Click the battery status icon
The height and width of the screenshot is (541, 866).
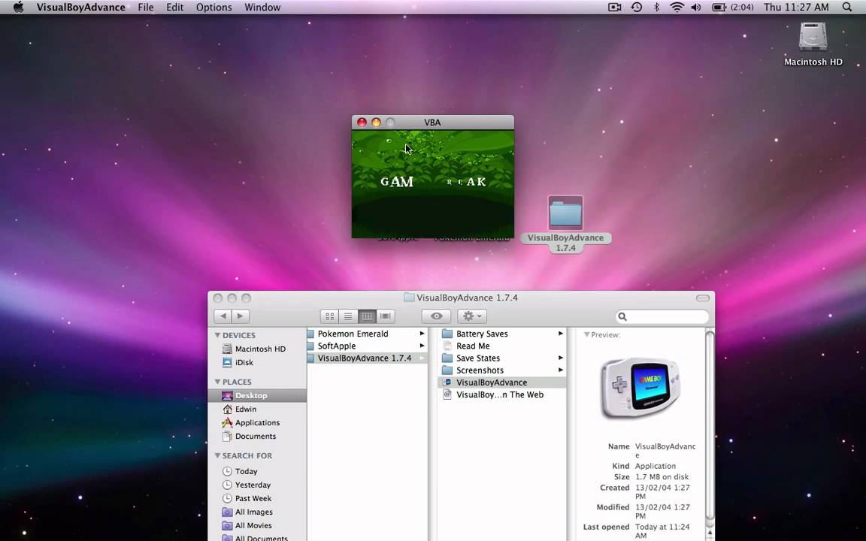pos(719,8)
